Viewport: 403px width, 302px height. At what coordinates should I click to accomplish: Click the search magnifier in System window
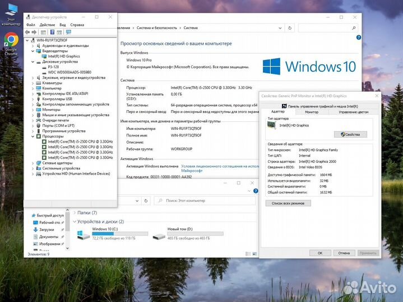pos(354,28)
